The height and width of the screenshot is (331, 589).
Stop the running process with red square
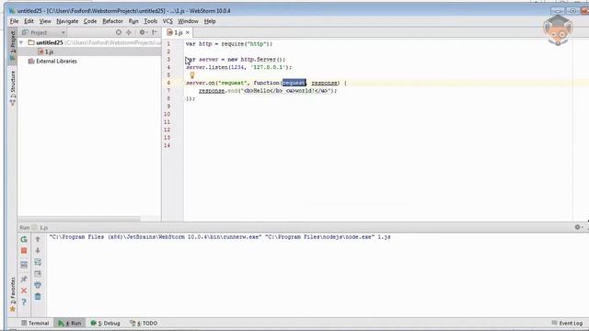point(24,251)
